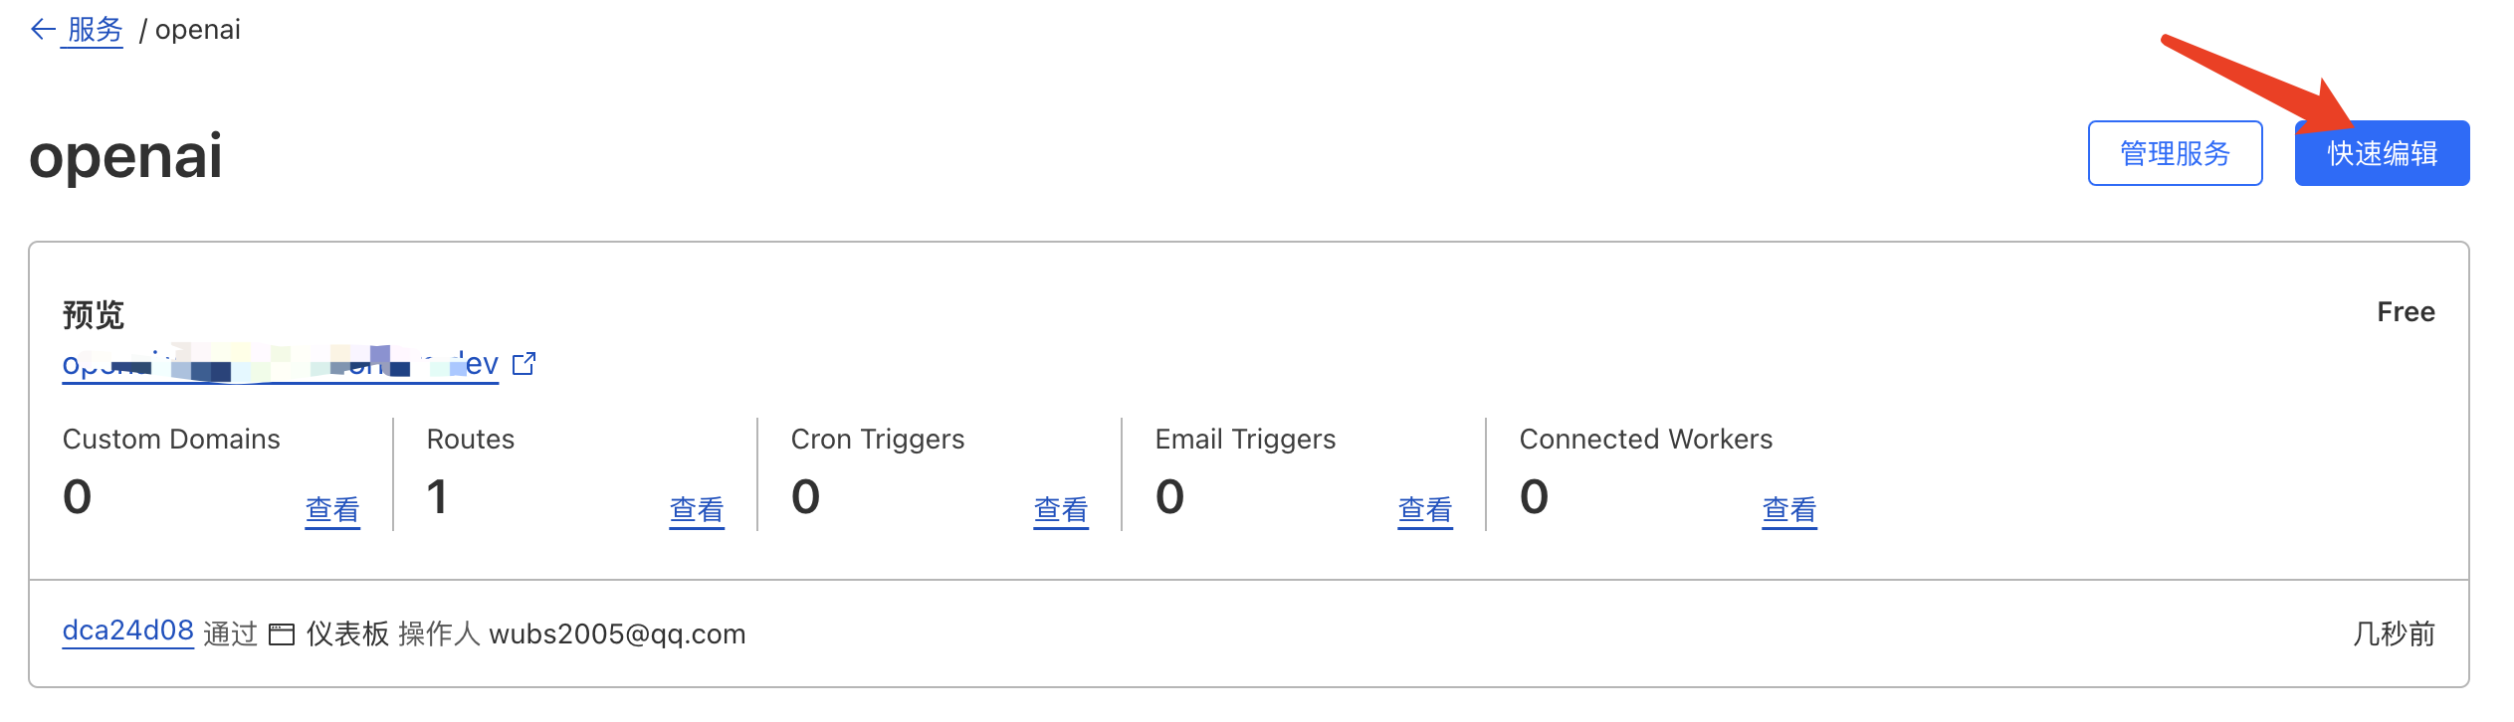Click the wubs2005@qq.com operator email
The width and height of the screenshot is (2514, 722).
(617, 634)
